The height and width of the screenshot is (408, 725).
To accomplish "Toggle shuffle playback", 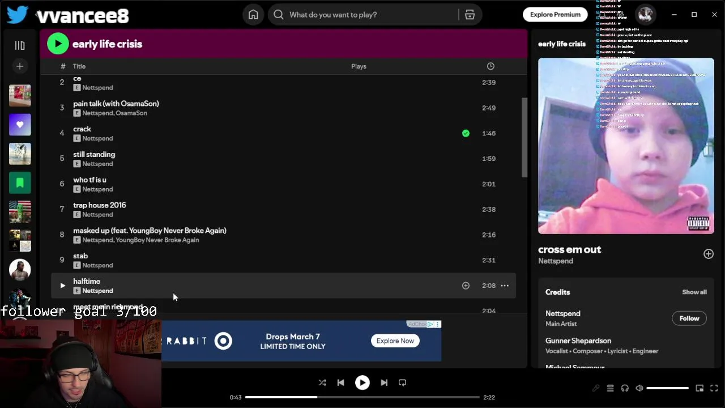I will [322, 382].
